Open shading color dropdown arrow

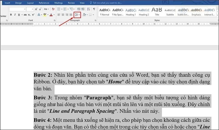pyautogui.click(x=87, y=15)
